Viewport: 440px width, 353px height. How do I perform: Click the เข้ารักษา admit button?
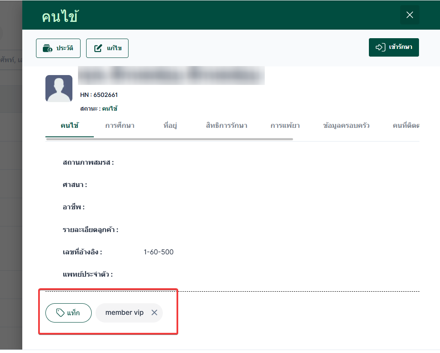point(394,47)
